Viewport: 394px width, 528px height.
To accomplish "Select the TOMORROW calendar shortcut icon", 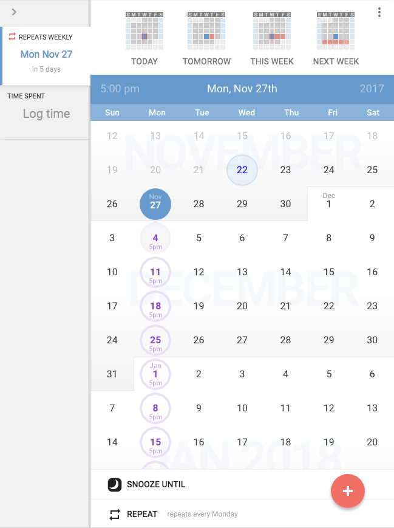I will (x=206, y=32).
